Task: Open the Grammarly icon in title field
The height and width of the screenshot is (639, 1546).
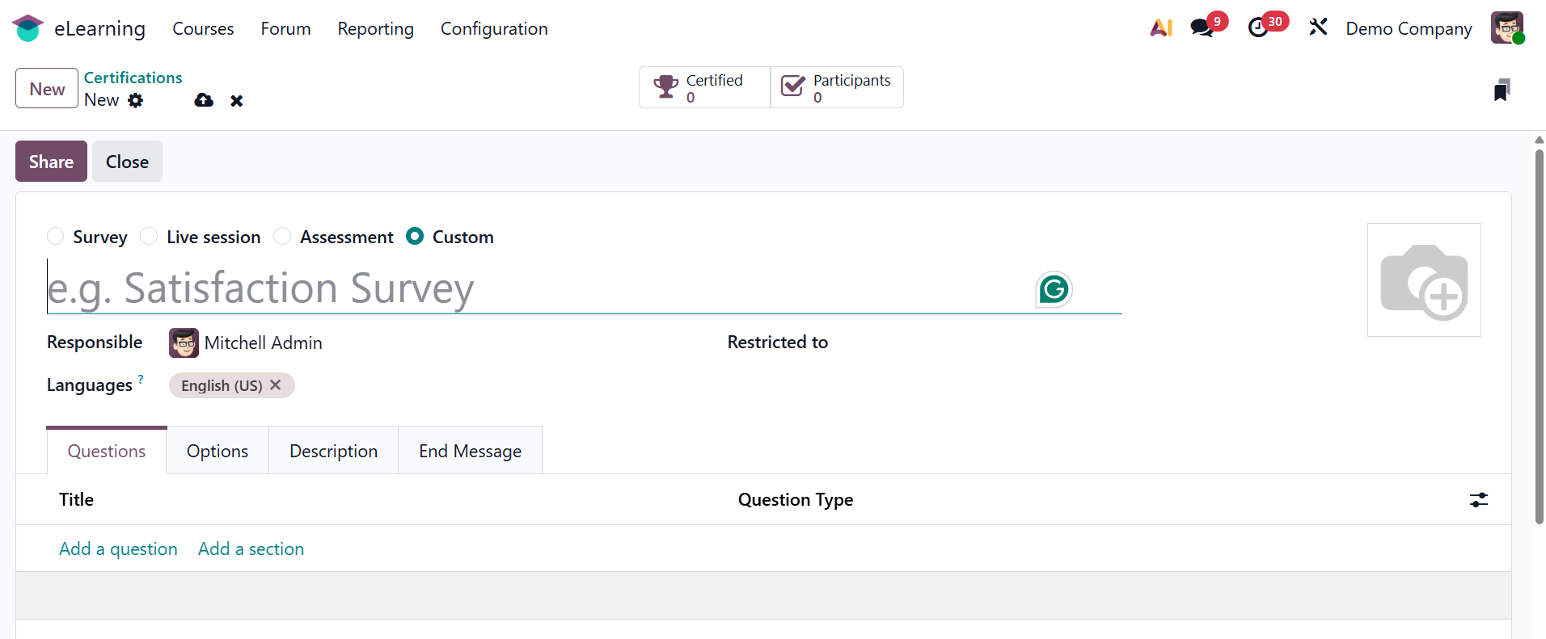Action: (1054, 289)
